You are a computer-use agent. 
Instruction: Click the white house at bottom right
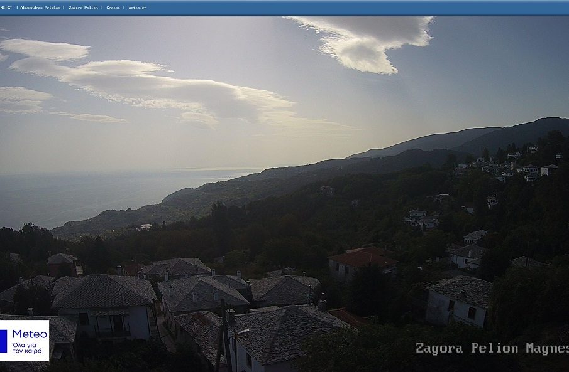[x=457, y=301]
